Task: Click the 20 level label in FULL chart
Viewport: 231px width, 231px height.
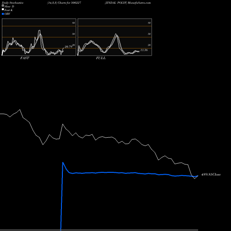Action: (149, 45)
